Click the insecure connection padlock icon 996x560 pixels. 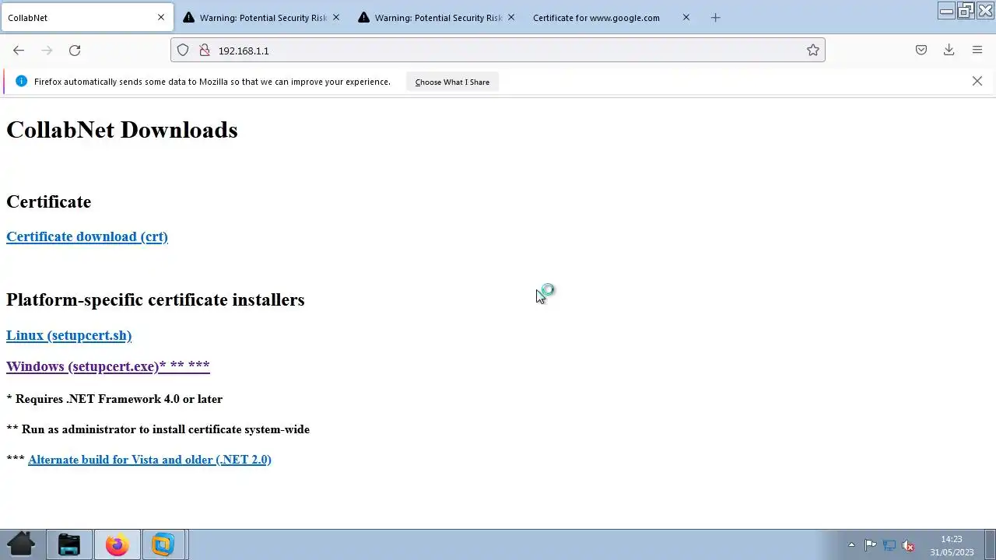[205, 51]
